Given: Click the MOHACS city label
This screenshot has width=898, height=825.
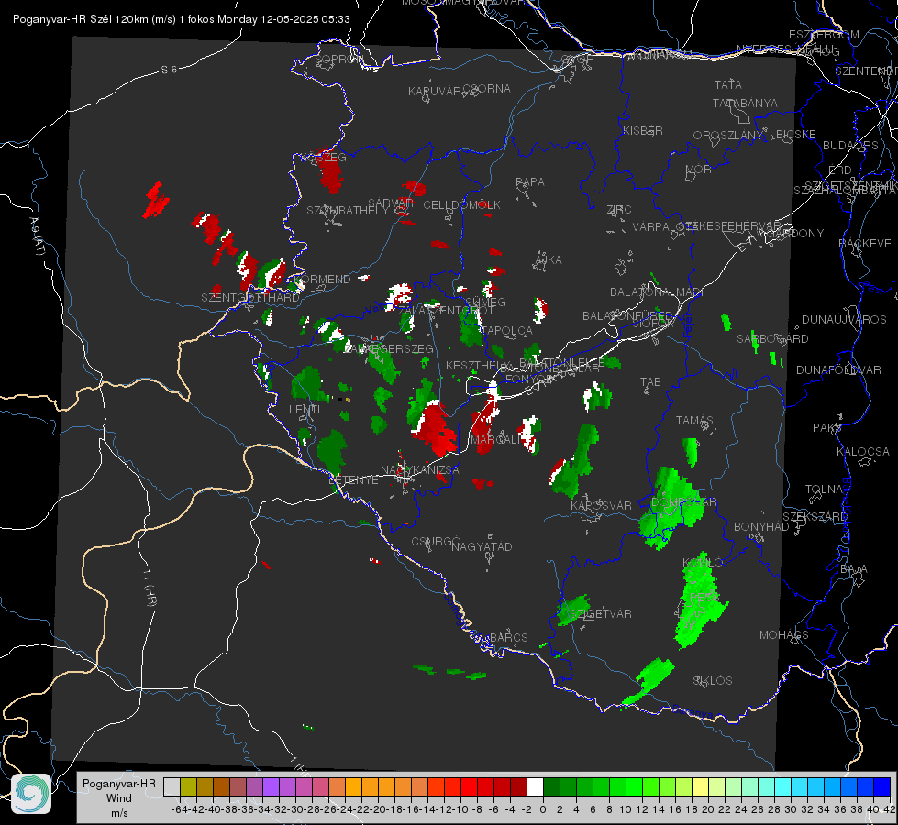Looking at the screenshot, I should point(784,635).
